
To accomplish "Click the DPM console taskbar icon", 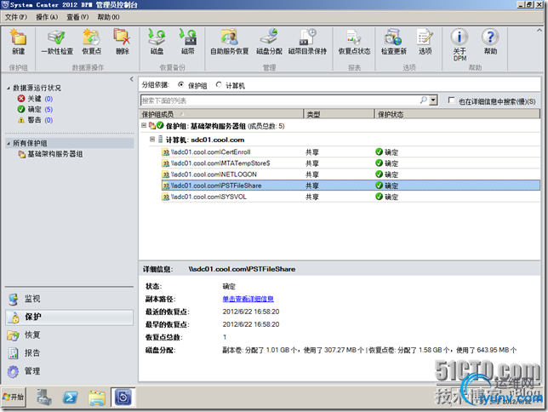I will [123, 398].
